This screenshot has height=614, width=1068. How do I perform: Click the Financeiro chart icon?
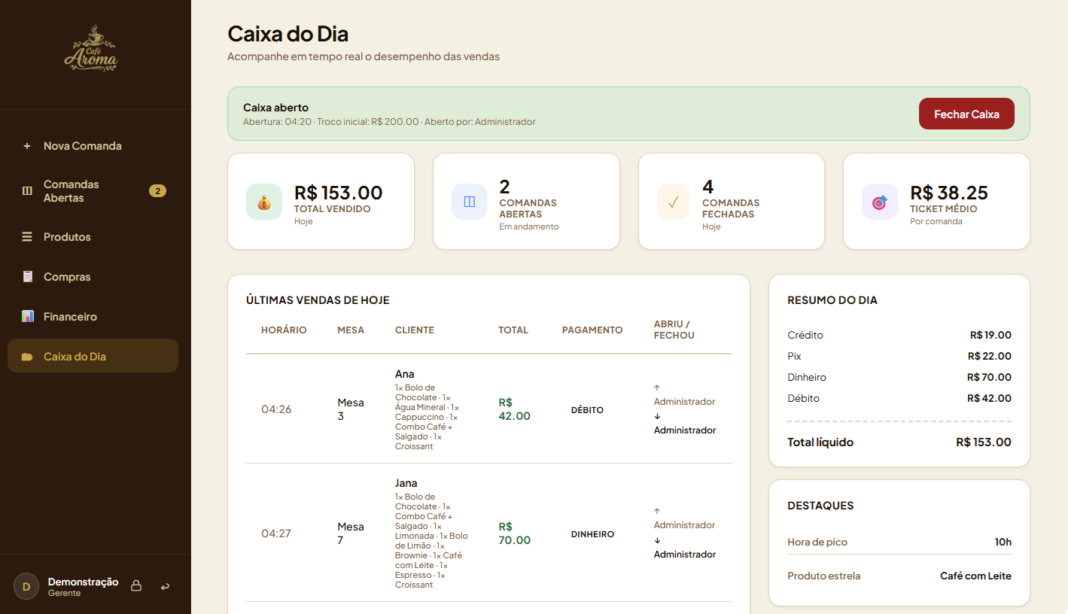click(x=28, y=317)
